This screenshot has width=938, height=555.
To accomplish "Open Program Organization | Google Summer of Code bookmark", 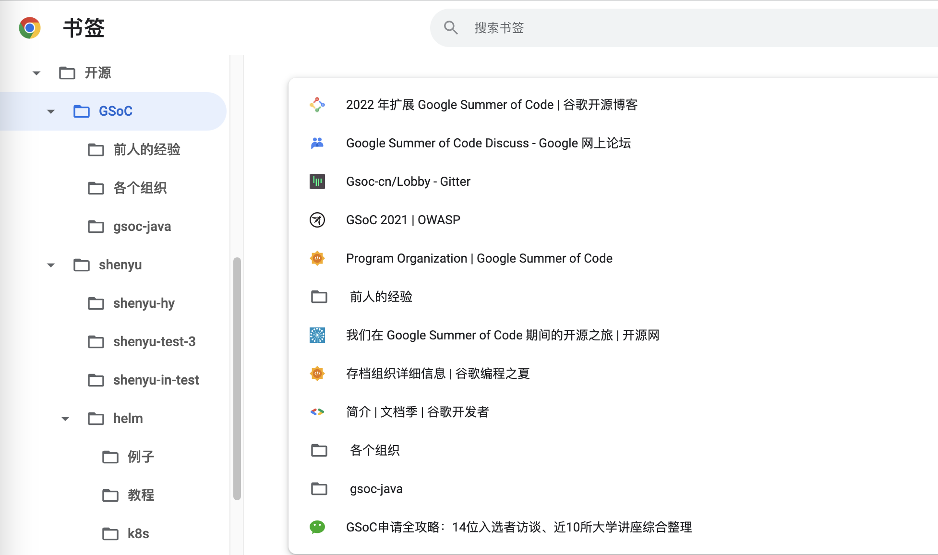I will tap(479, 258).
